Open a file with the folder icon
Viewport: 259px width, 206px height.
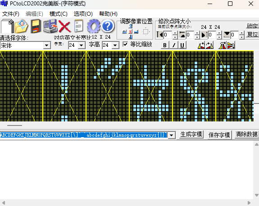[x=22, y=26]
